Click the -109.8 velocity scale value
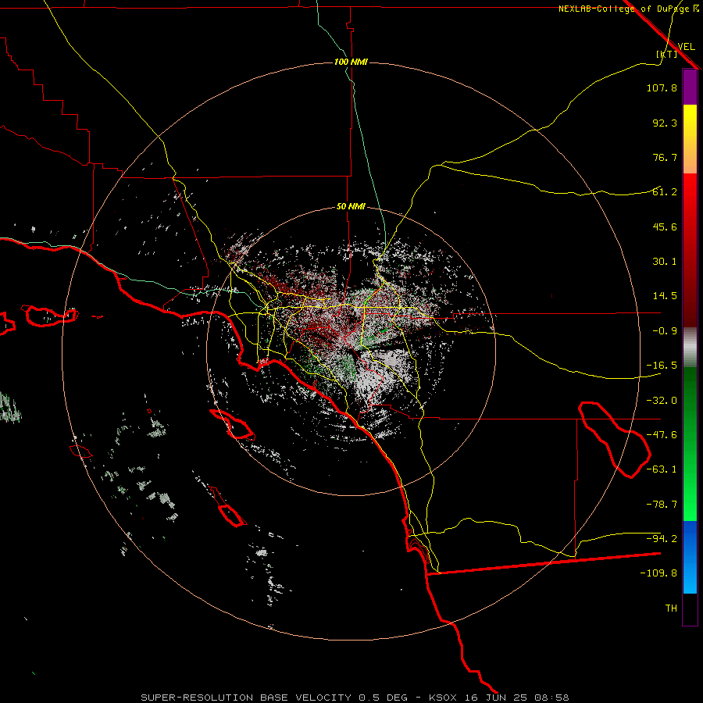Image resolution: width=703 pixels, height=703 pixels. 658,573
